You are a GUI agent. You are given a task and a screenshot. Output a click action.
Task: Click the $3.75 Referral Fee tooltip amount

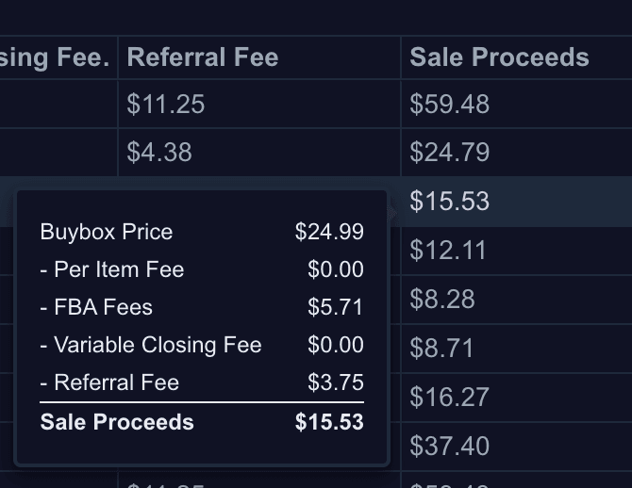pyautogui.click(x=336, y=382)
